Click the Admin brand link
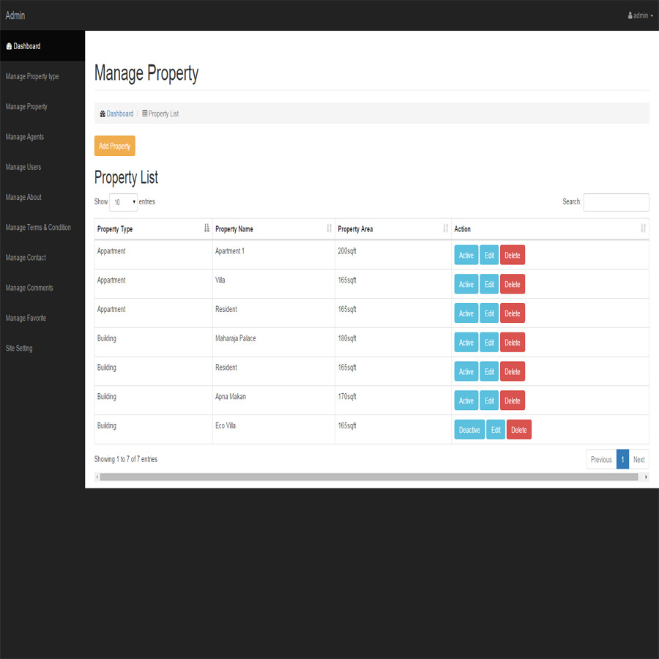Image resolution: width=659 pixels, height=659 pixels. click(x=15, y=15)
